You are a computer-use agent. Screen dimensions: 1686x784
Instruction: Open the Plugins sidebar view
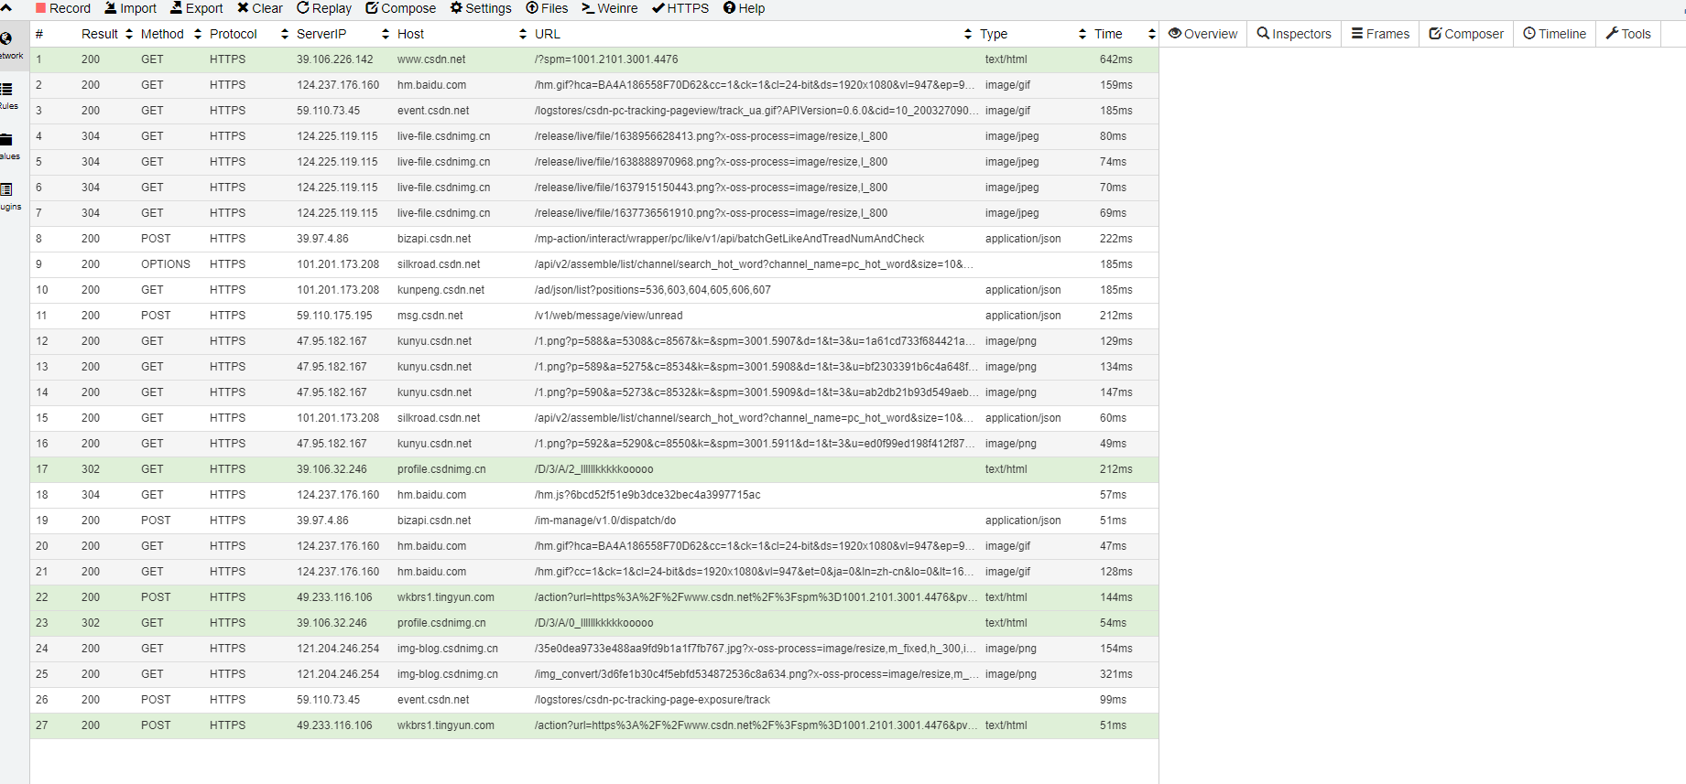point(9,197)
